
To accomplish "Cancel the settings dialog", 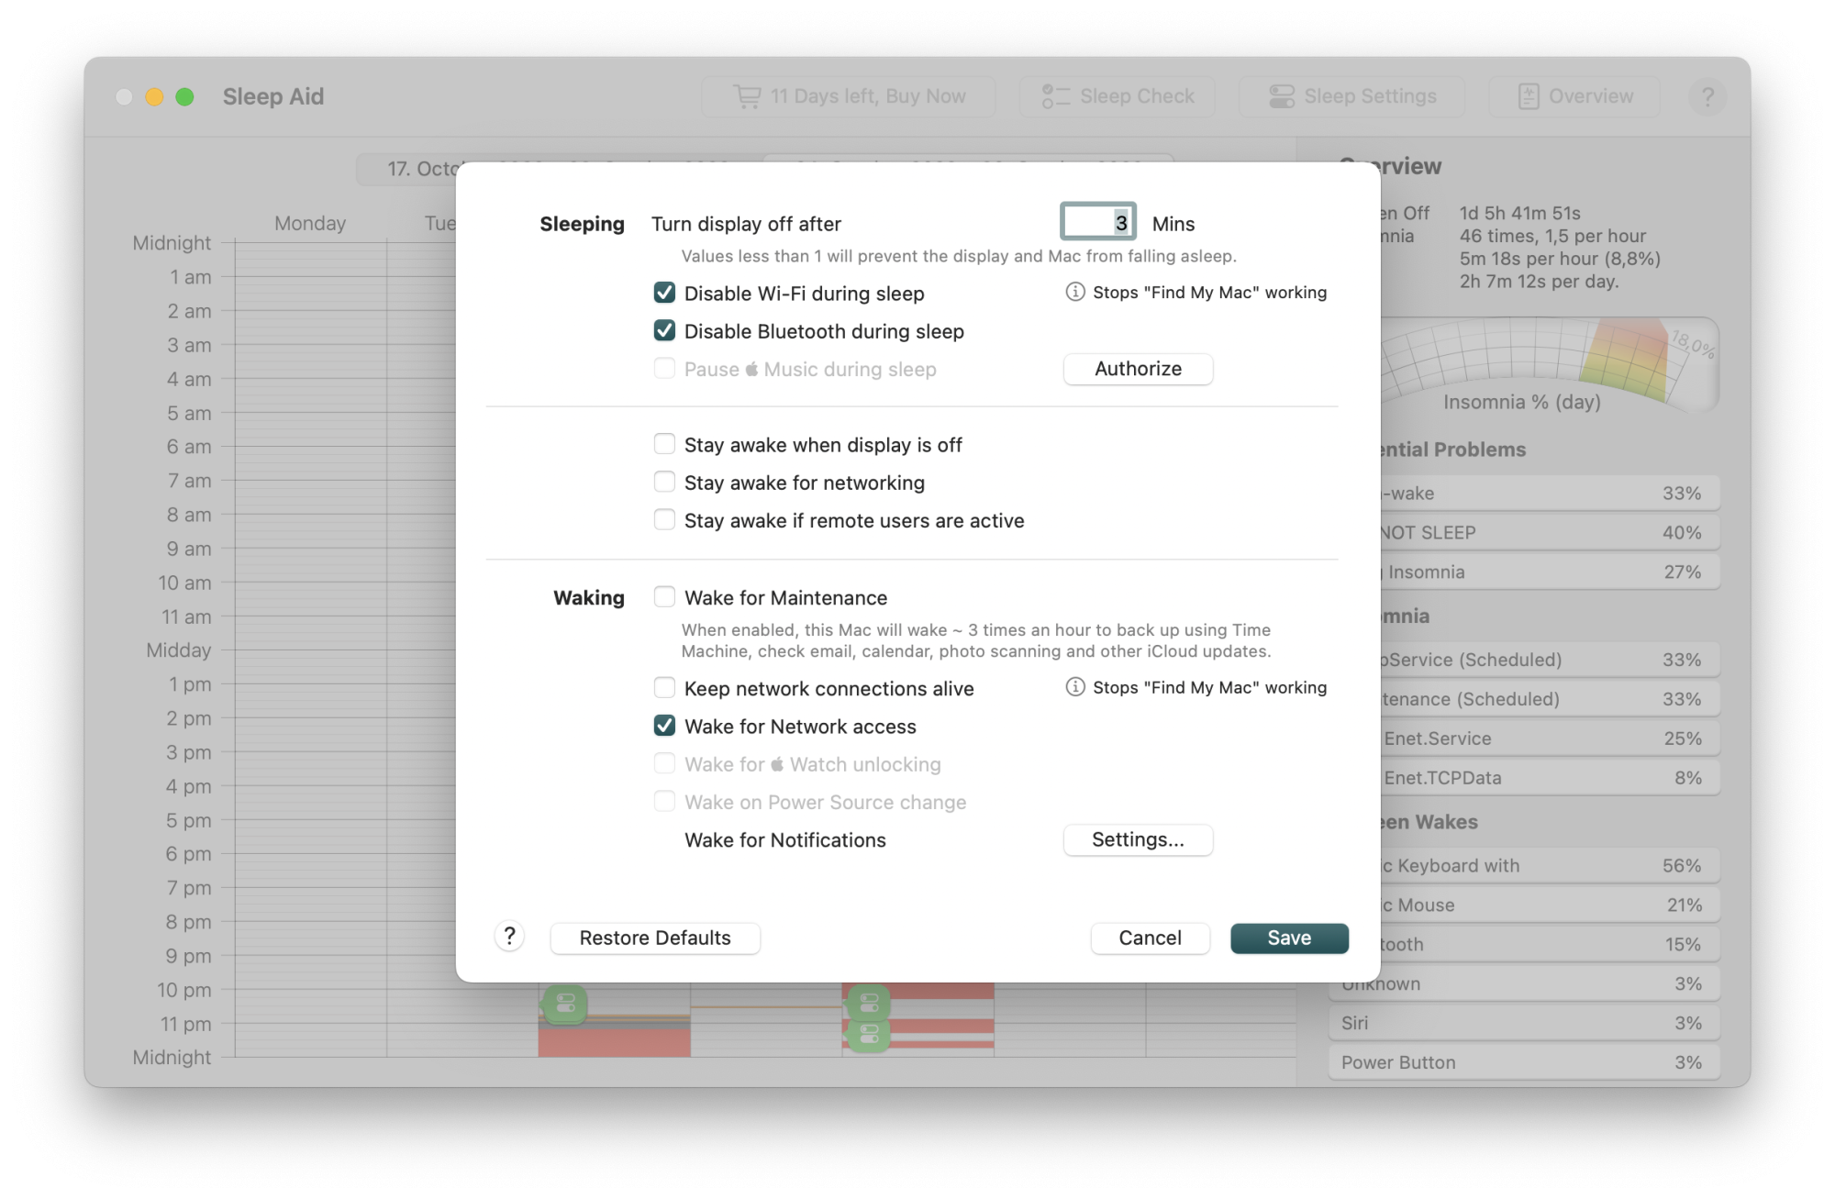I will pos(1150,938).
